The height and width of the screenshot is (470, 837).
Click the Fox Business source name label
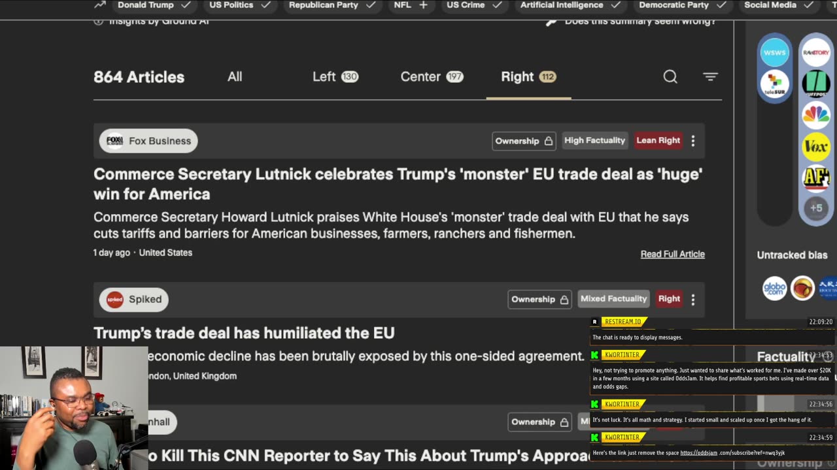pos(160,141)
